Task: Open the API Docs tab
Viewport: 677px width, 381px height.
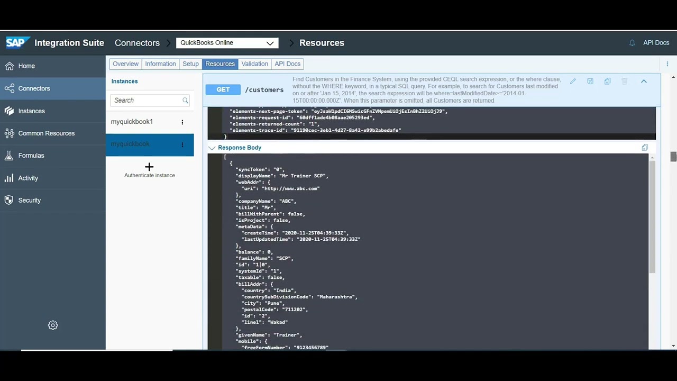Action: 287,64
